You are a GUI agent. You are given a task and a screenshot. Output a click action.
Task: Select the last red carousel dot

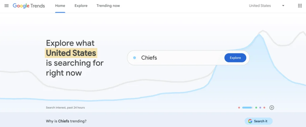(x=264, y=108)
